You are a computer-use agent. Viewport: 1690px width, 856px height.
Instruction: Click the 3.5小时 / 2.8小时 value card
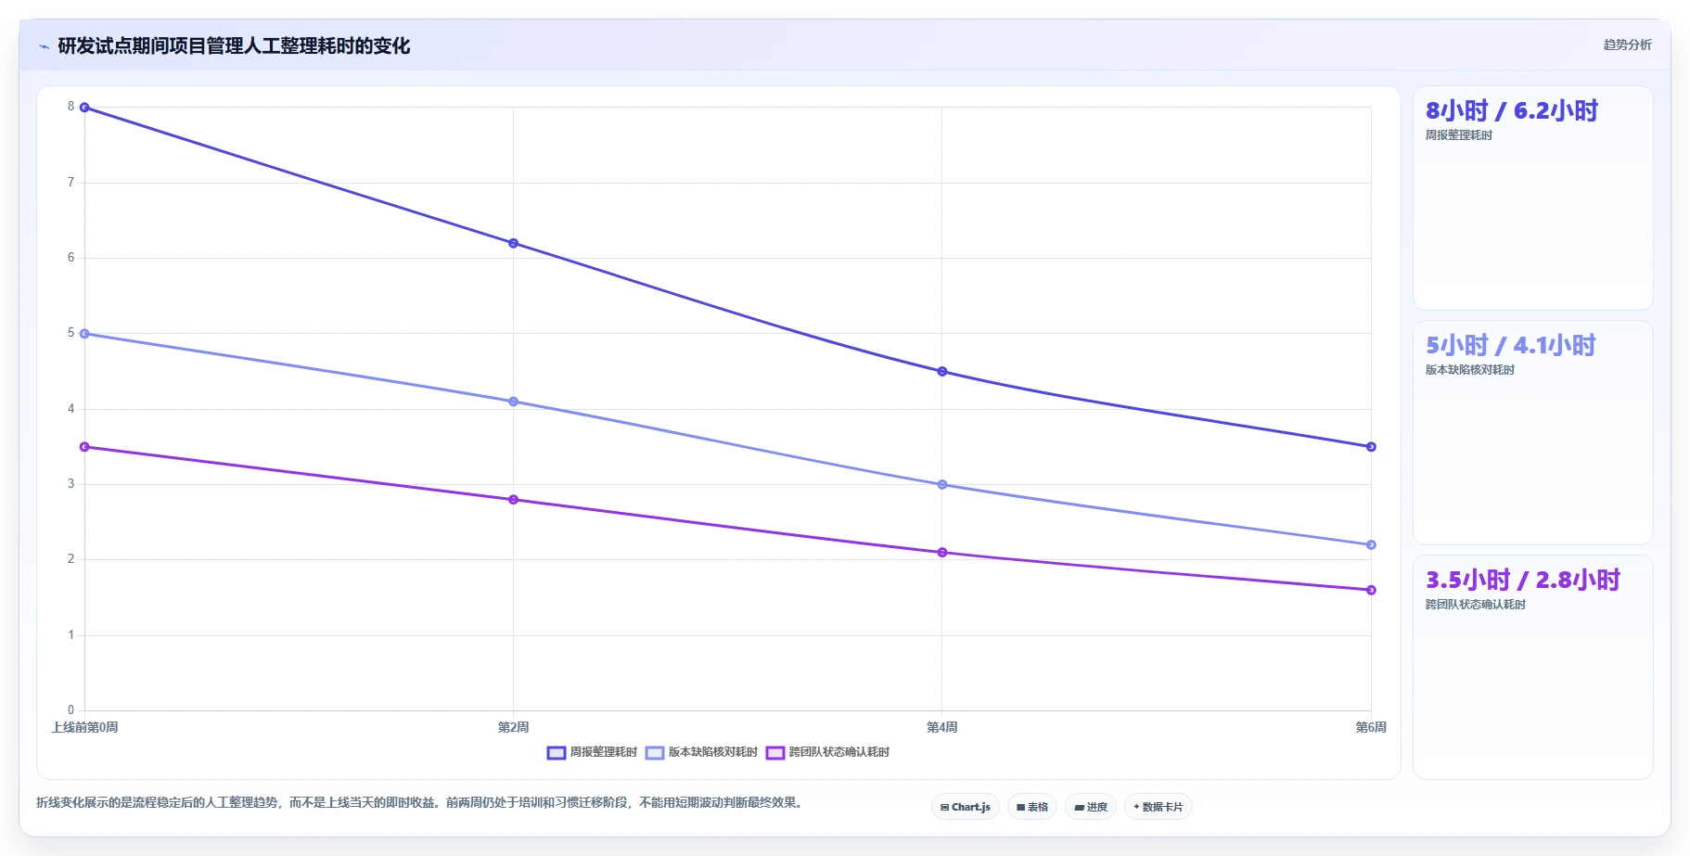[1532, 668]
